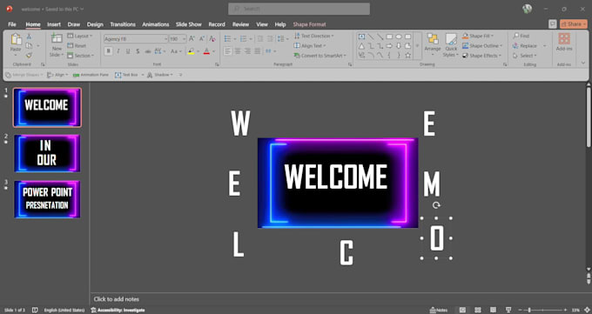Viewport: 592px width, 314px height.
Task: Open the font size combo box
Action: pos(178,39)
